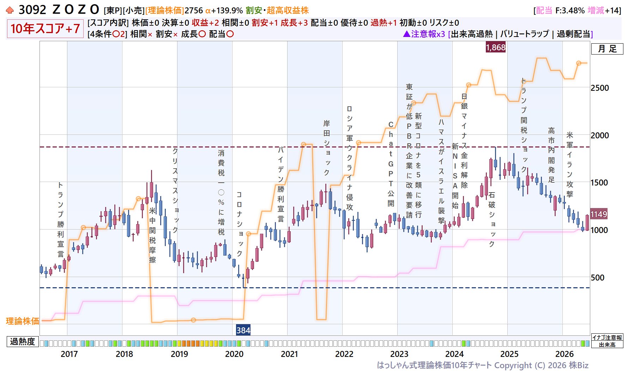This screenshot has width=628, height=371.
Task: Click the 384 low price label
Action: [243, 330]
